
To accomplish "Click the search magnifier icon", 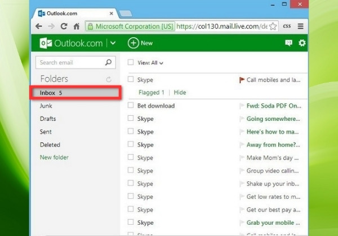I will pos(108,62).
